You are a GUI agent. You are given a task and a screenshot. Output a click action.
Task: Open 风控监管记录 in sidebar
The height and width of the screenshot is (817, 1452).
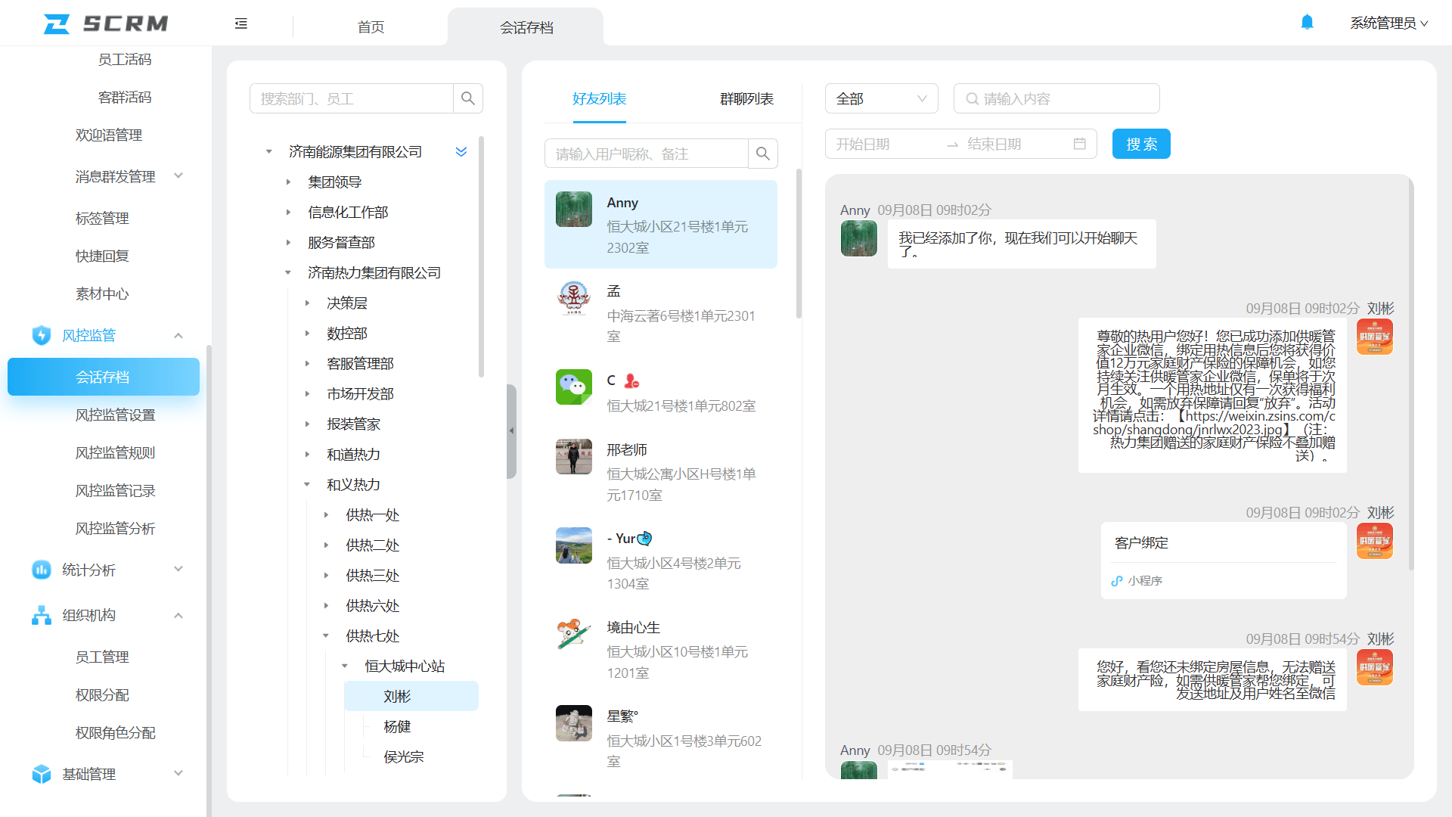pyautogui.click(x=115, y=491)
